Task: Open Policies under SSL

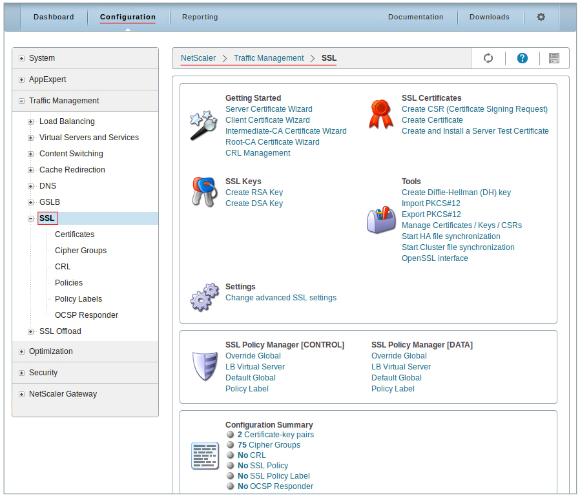Action: point(68,283)
